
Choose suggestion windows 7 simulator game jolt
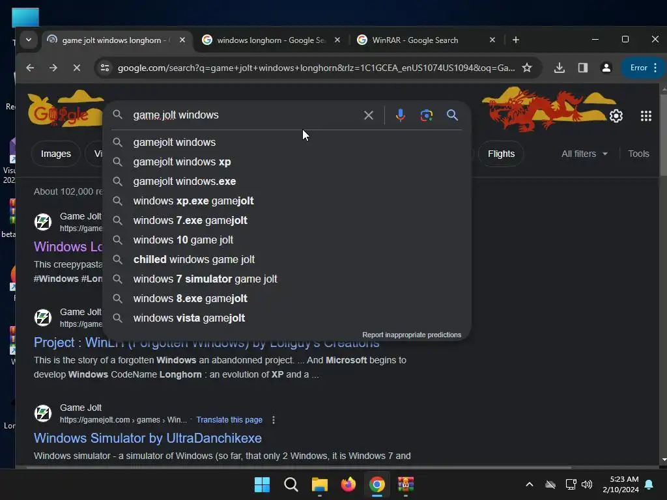click(287, 279)
